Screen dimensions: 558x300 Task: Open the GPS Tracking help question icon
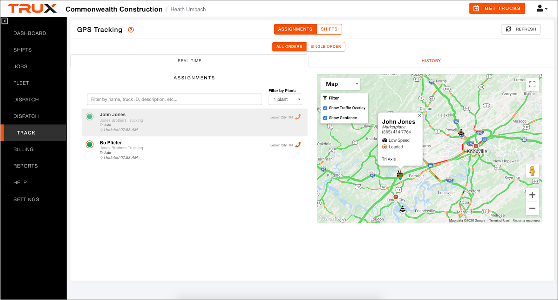click(x=131, y=30)
